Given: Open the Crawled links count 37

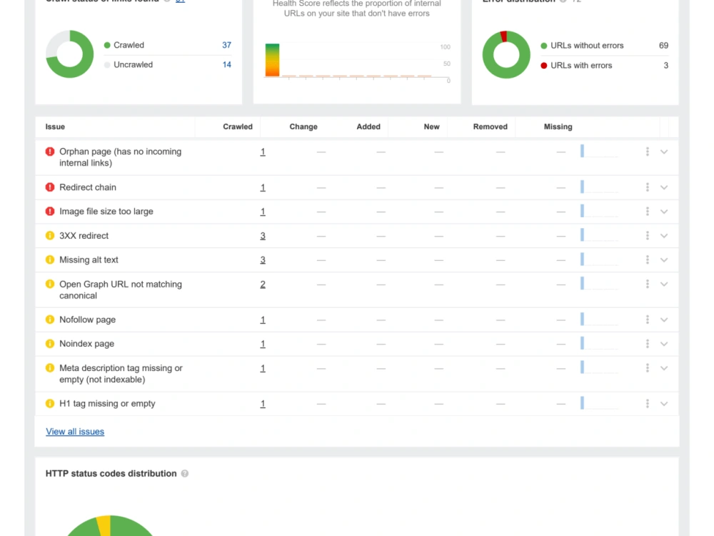Looking at the screenshot, I should (x=226, y=45).
